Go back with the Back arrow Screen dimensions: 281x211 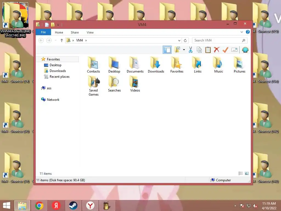coord(41,40)
